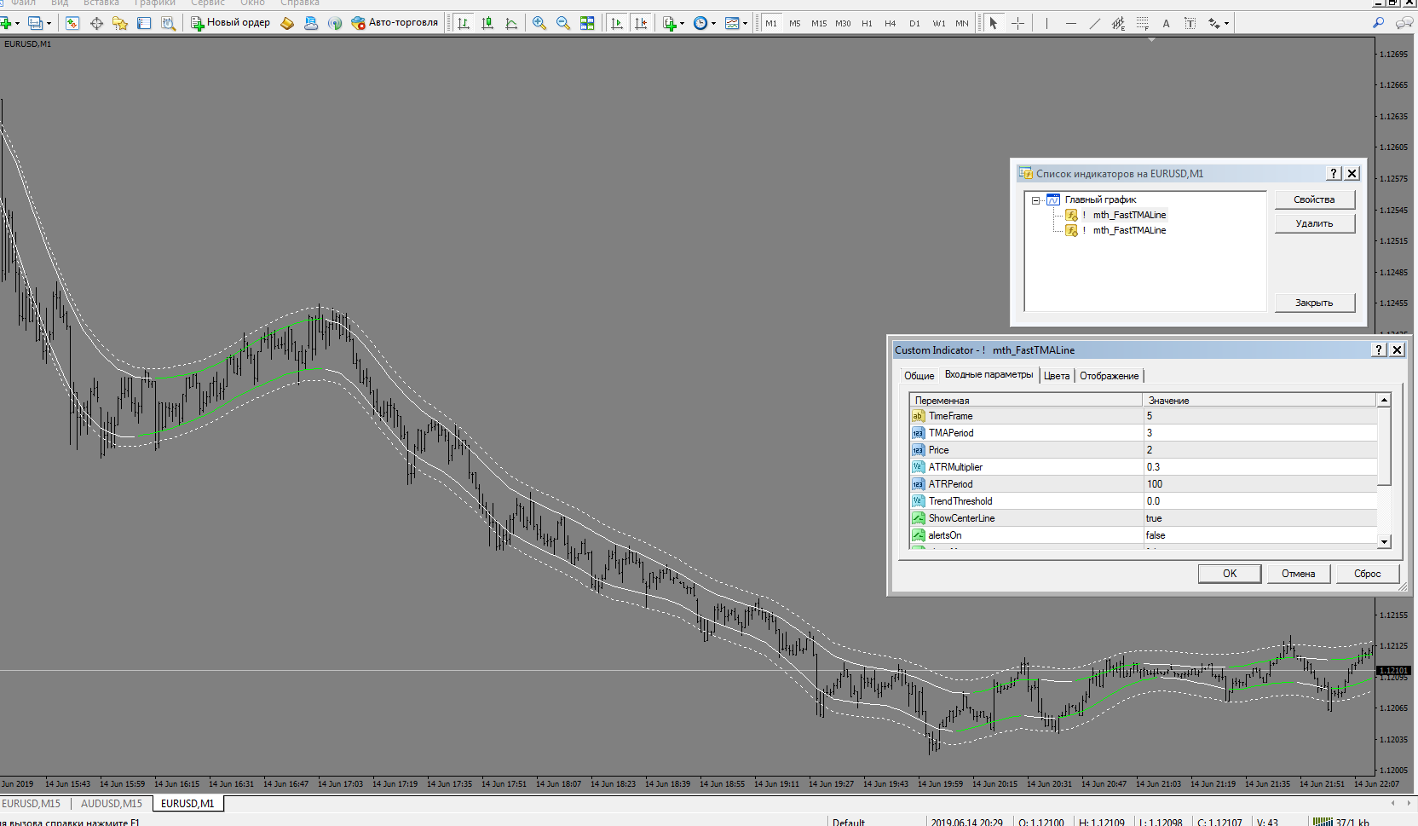This screenshot has height=826, width=1418.
Task: Select the Fibonacci retracement tool
Action: coord(1142,23)
